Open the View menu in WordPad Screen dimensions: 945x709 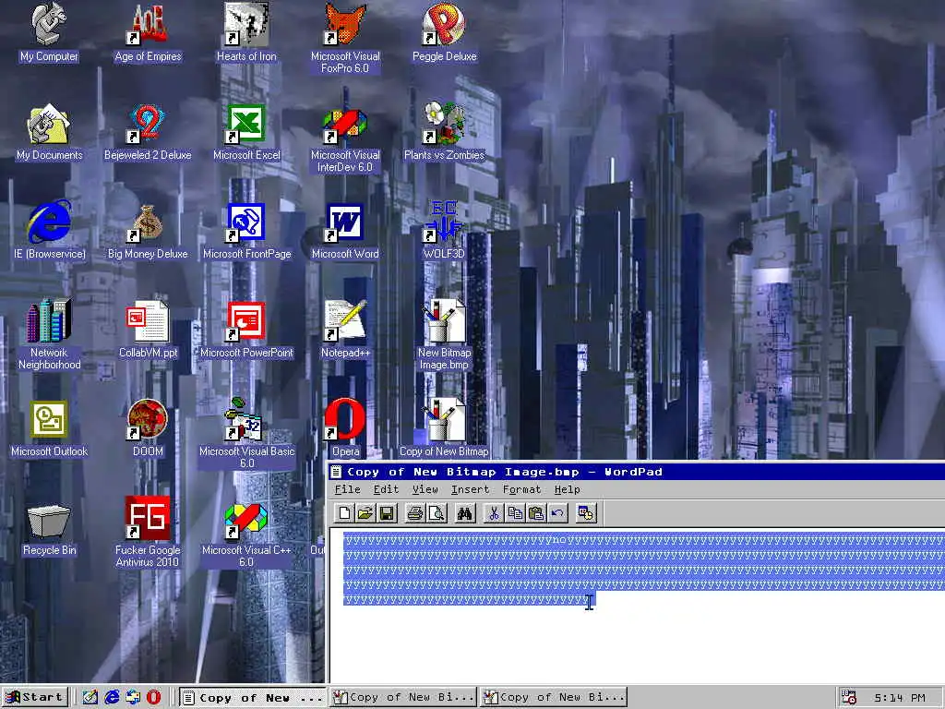pyautogui.click(x=425, y=489)
